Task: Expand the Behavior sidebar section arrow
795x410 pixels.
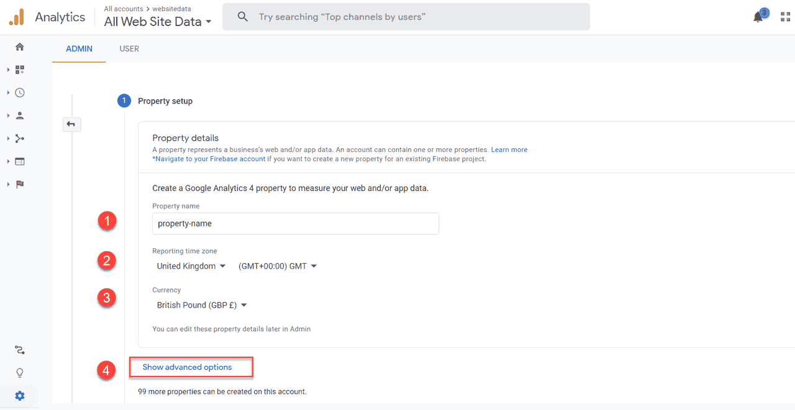Action: pos(8,161)
